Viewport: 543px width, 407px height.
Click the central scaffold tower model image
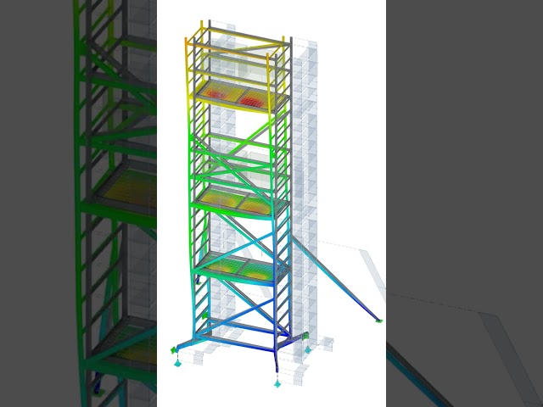271,203
